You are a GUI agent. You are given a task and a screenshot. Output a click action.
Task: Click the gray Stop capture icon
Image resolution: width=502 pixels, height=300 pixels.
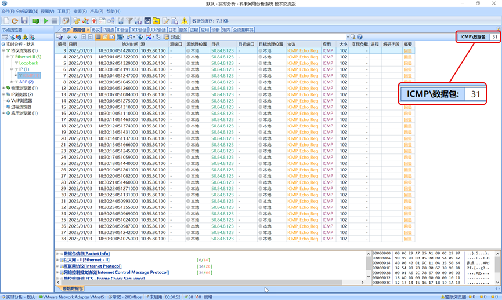(x=55, y=21)
